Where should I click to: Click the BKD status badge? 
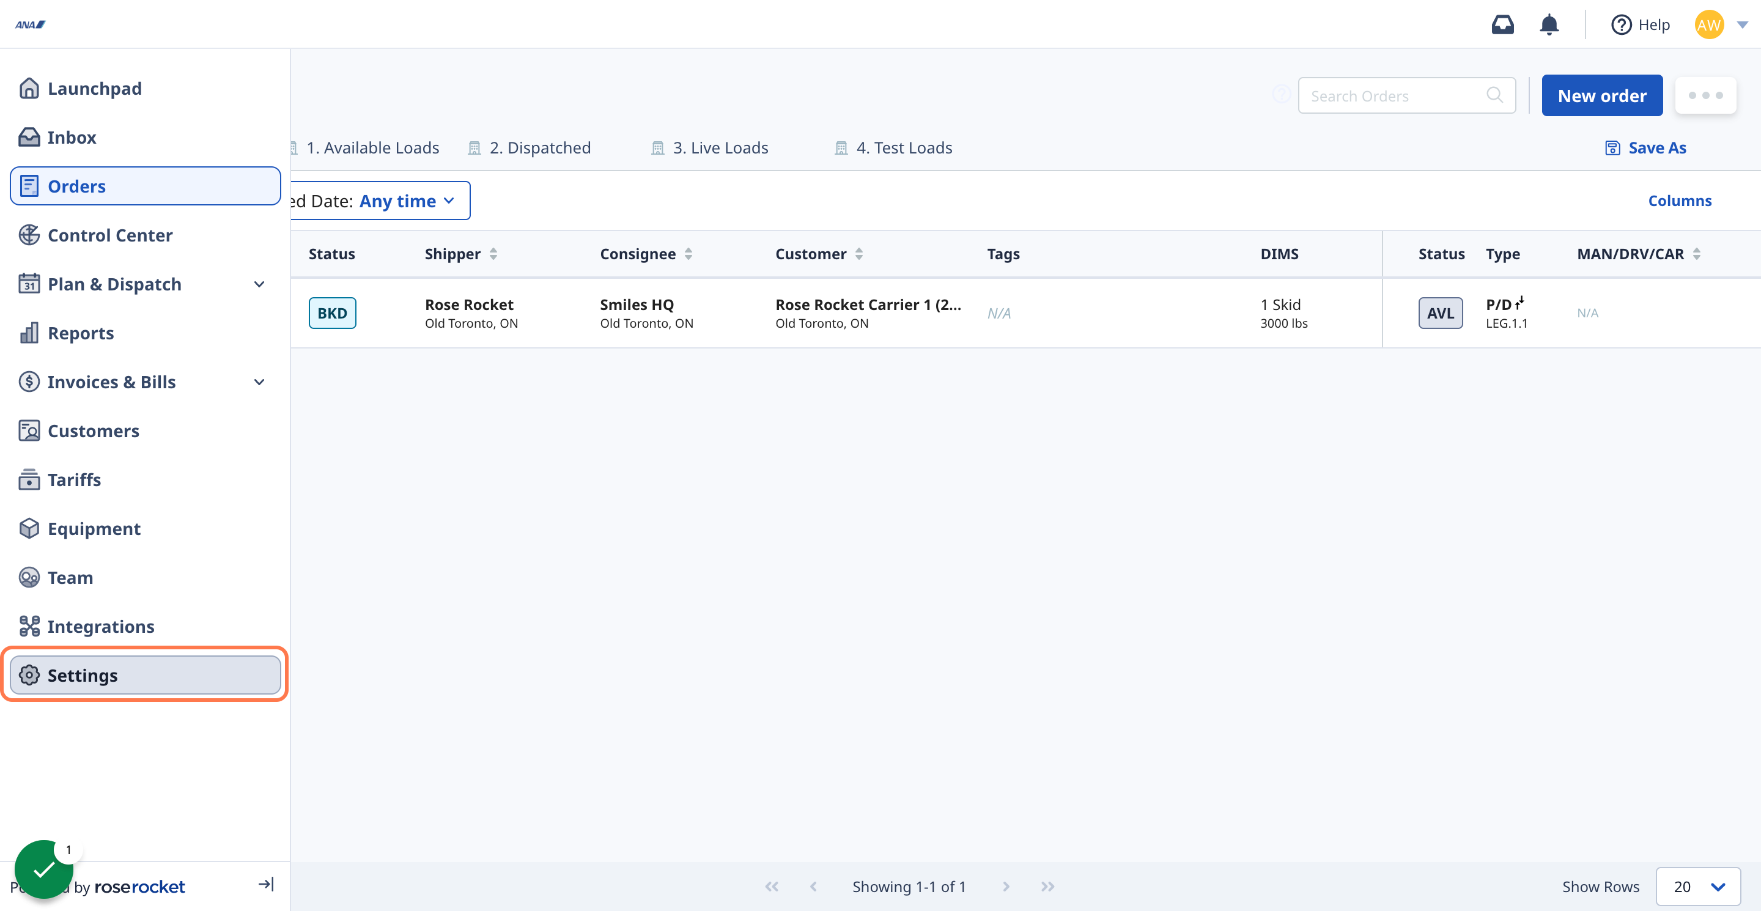coord(332,313)
